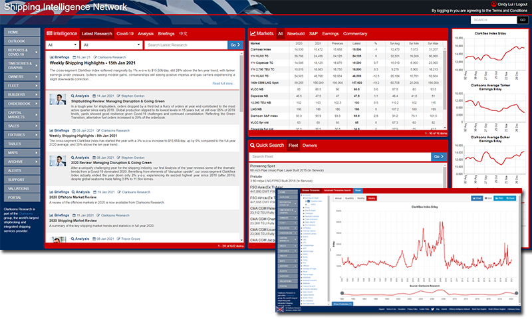
Task: Expand Reports & Covid-19 in main sidebar
Action: tap(22, 53)
